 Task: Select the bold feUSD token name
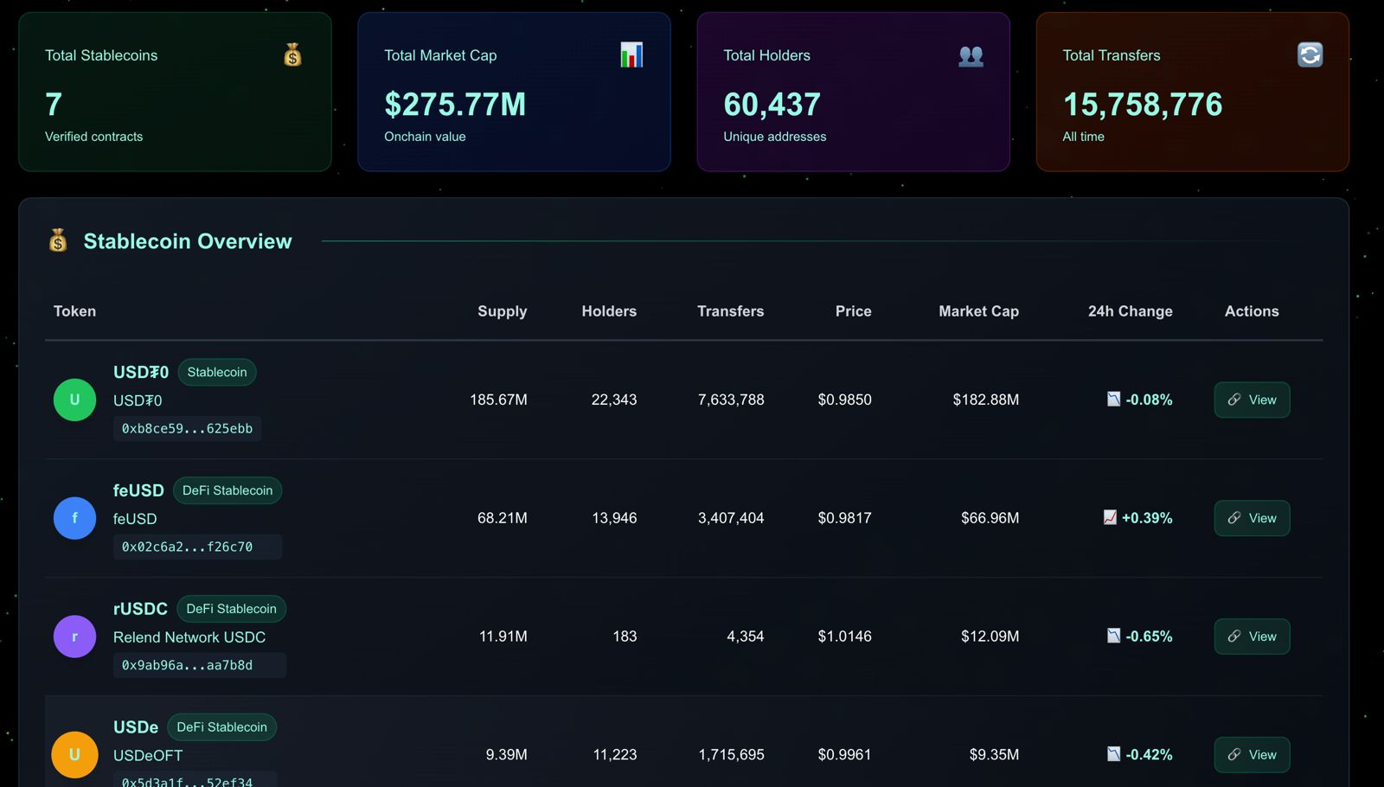[138, 490]
